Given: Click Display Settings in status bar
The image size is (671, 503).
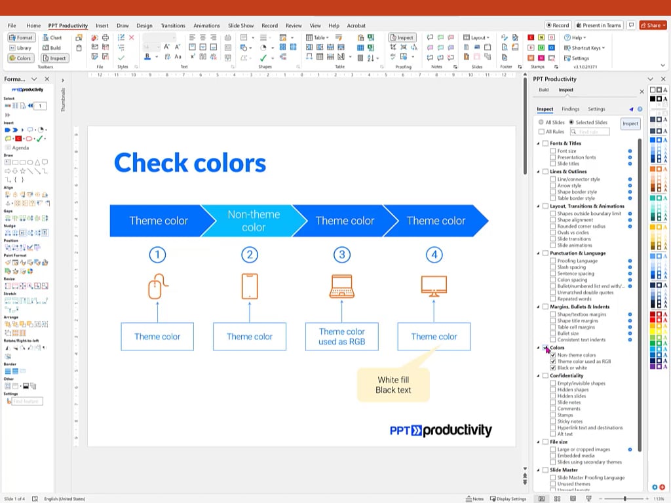Looking at the screenshot, I should coord(508,498).
